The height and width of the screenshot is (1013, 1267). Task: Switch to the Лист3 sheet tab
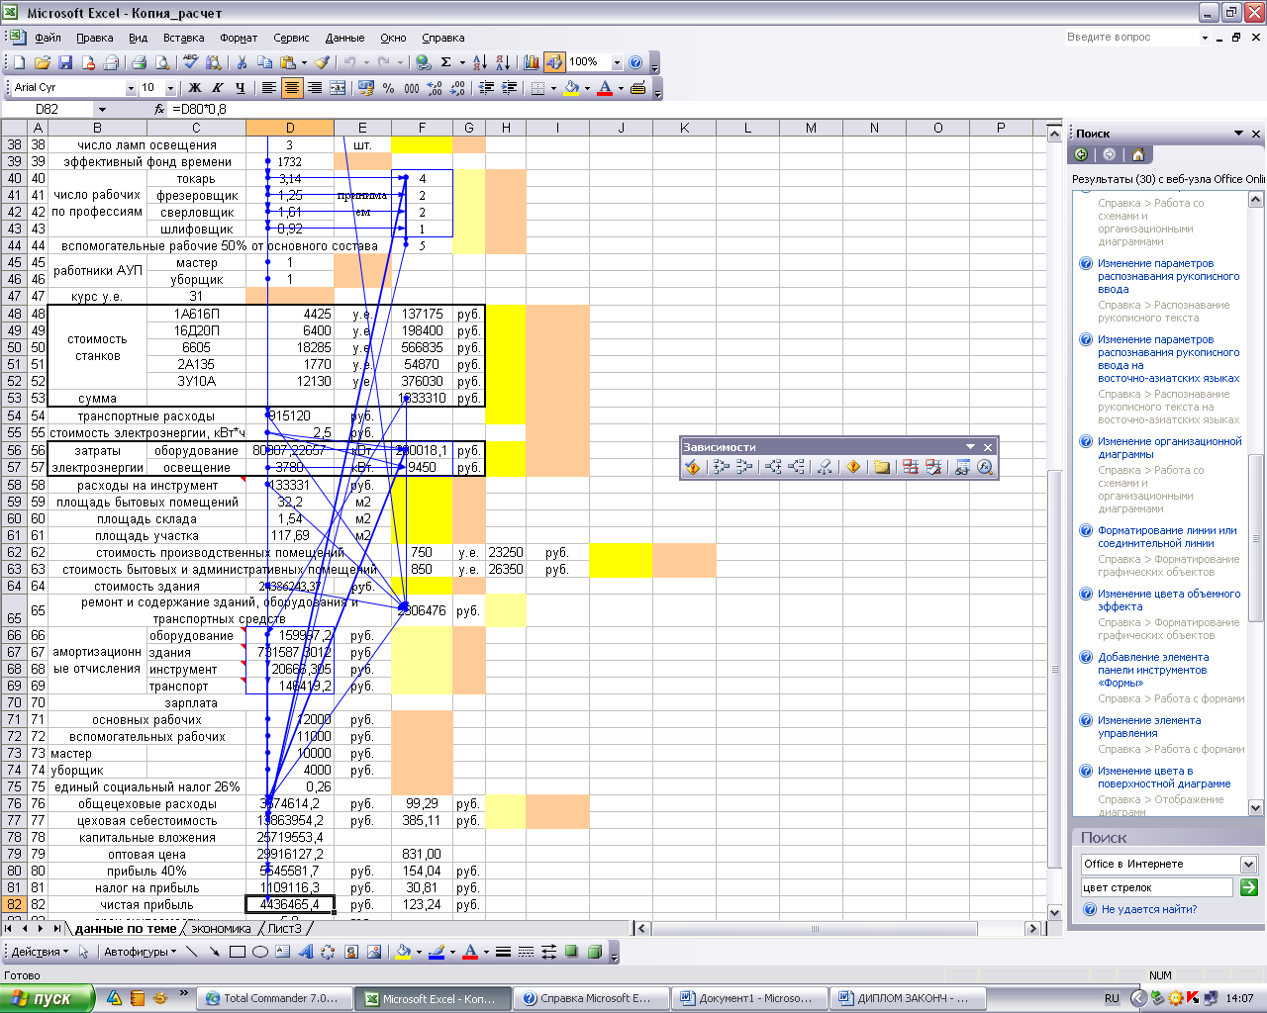click(x=284, y=928)
